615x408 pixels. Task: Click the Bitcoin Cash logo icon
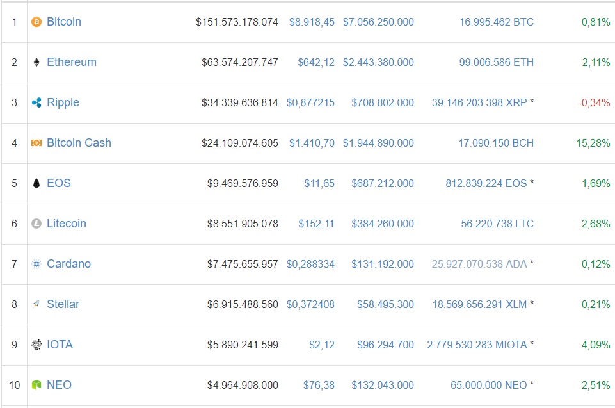pyautogui.click(x=36, y=143)
